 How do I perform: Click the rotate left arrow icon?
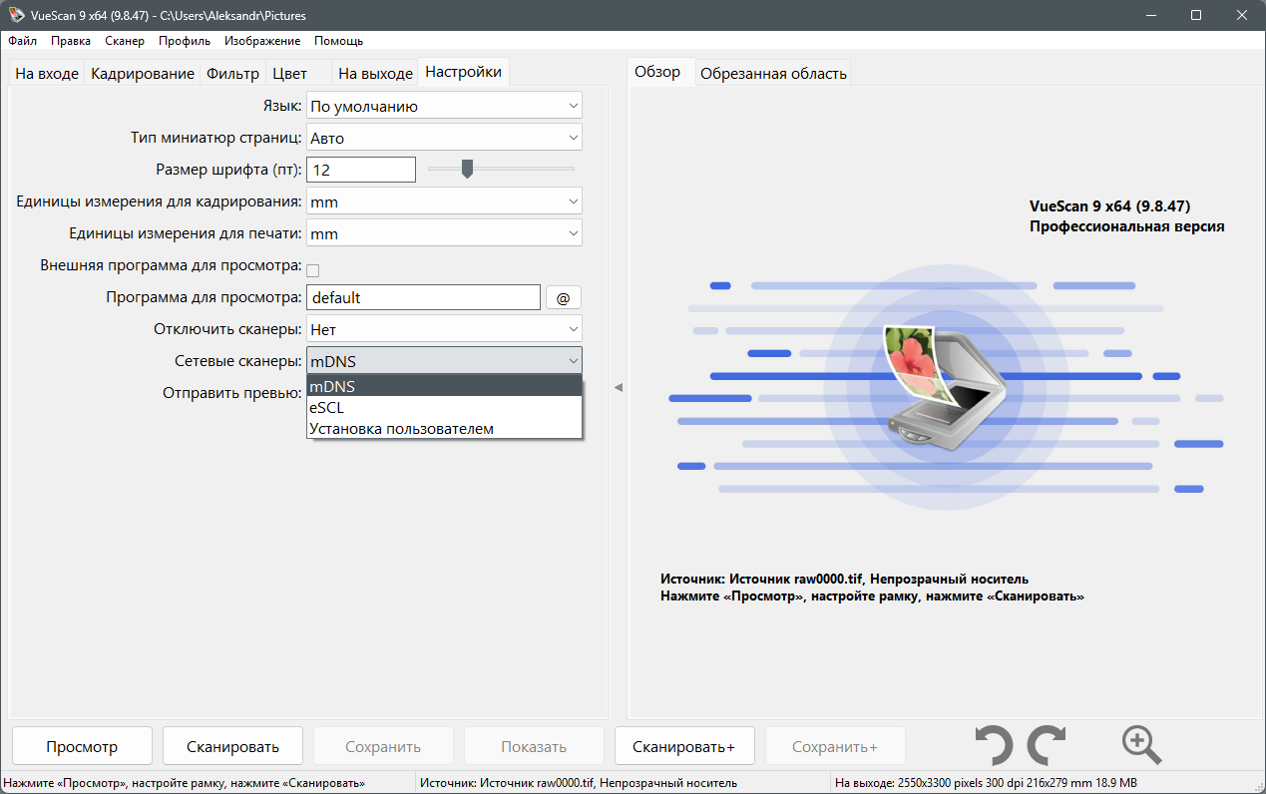click(993, 746)
